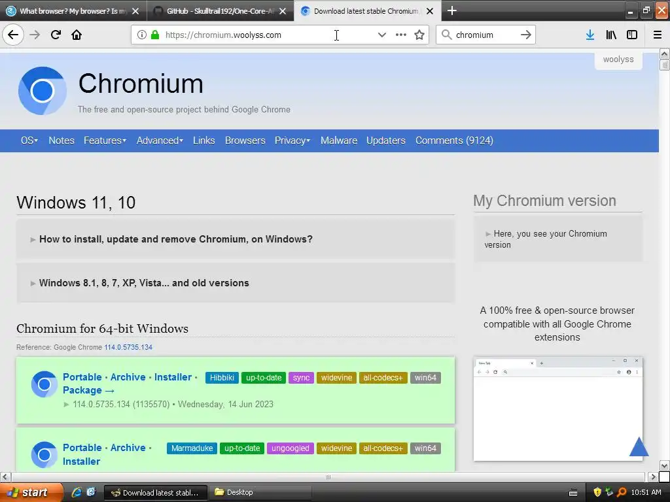Screen dimensions: 670x502
Task: Click the horizontal scrollbar thumb
Action: tap(328, 477)
